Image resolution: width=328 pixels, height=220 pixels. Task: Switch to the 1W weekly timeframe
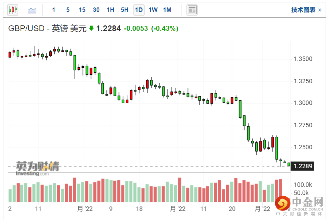click(153, 10)
